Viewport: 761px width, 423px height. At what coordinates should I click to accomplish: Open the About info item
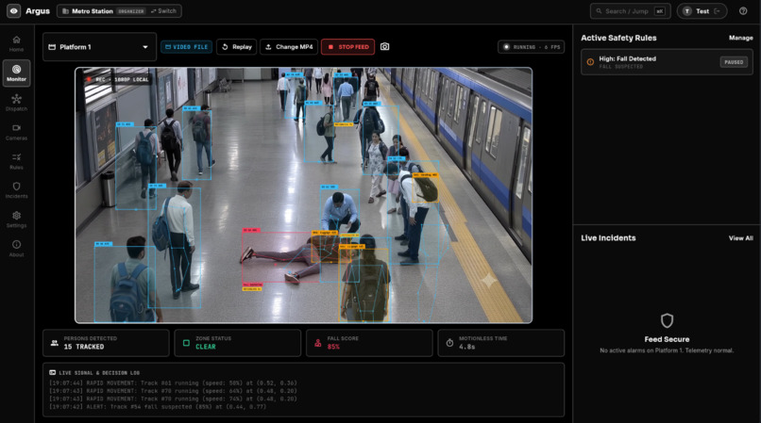[x=16, y=248]
